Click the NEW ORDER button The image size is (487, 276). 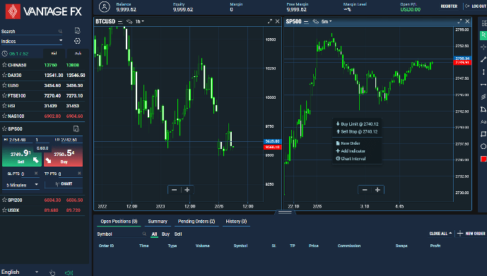pyautogui.click(x=471, y=234)
